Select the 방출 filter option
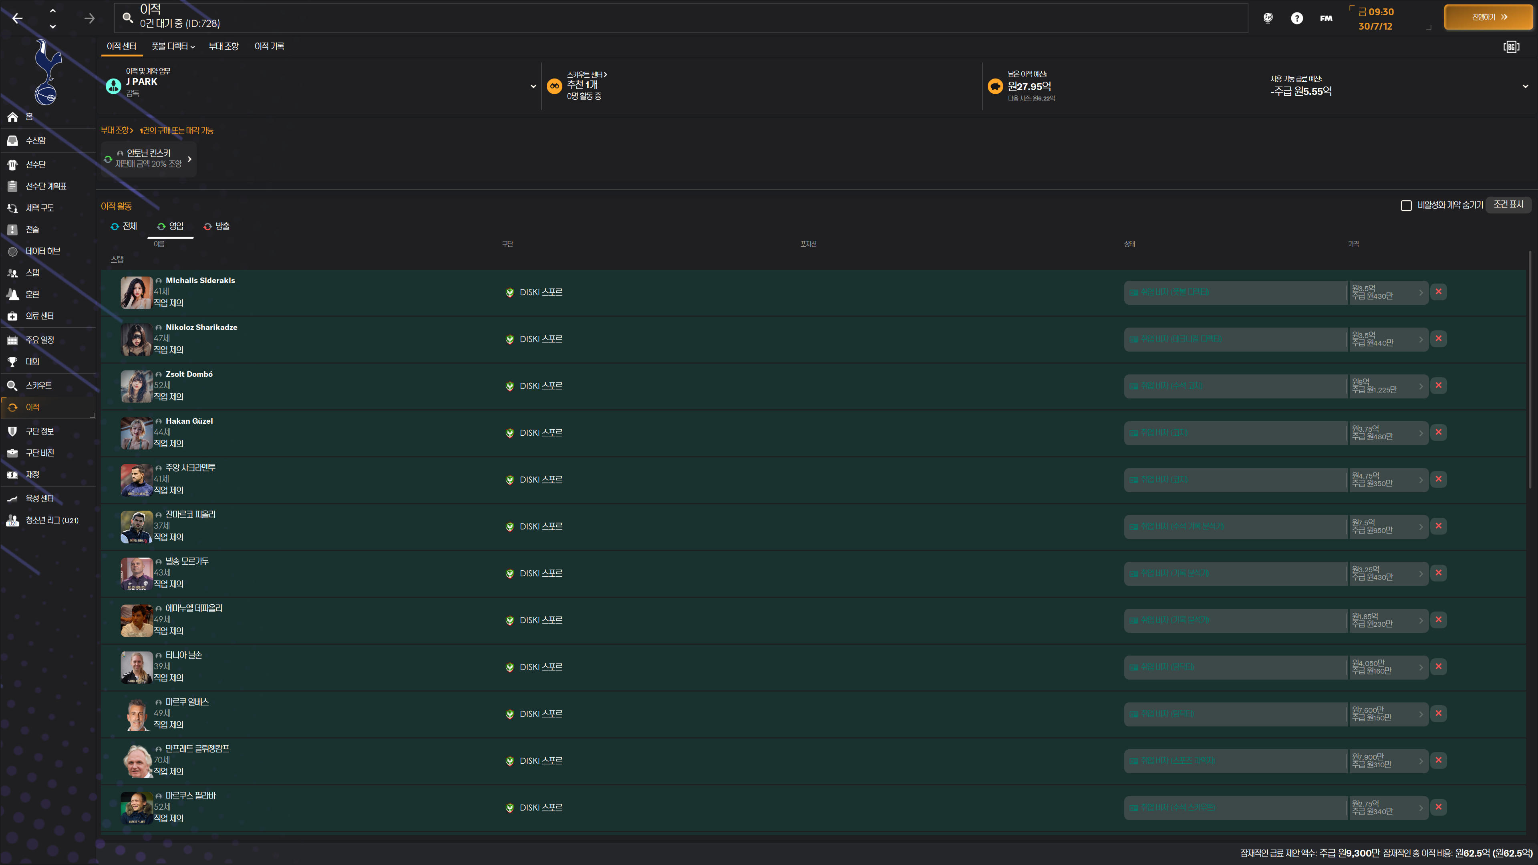Image resolution: width=1538 pixels, height=865 pixels. [217, 226]
